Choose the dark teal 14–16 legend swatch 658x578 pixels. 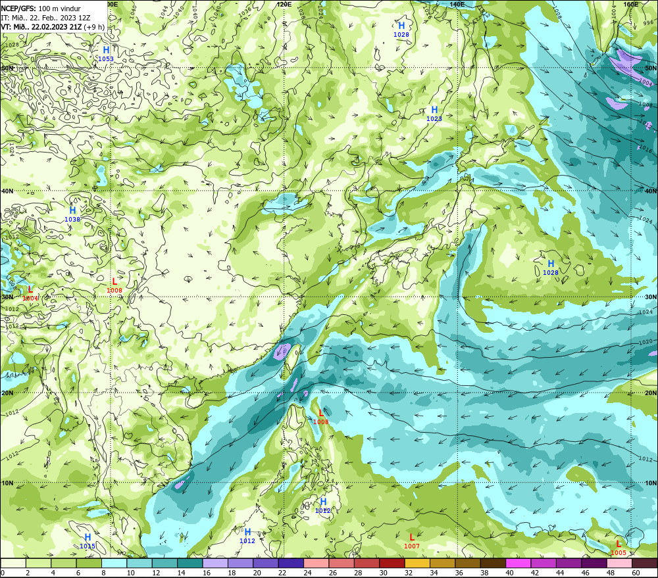(x=190, y=563)
